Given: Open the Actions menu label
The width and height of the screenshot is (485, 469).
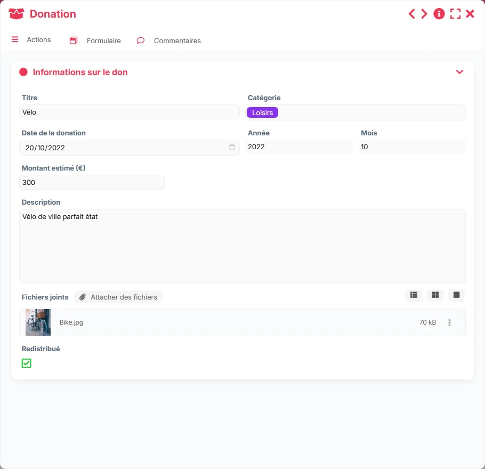Looking at the screenshot, I should [x=39, y=39].
